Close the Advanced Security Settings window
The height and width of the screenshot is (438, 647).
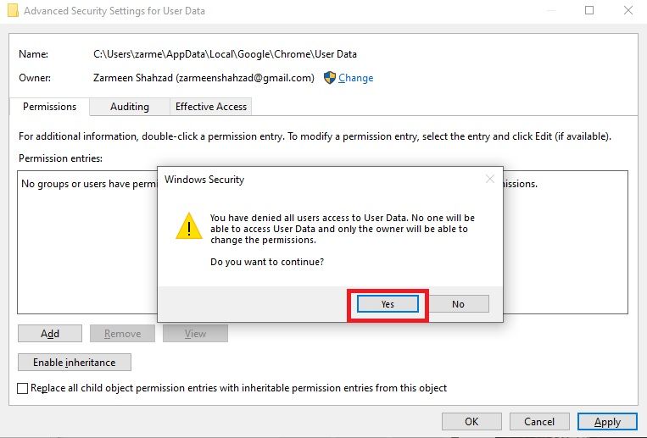[629, 11]
